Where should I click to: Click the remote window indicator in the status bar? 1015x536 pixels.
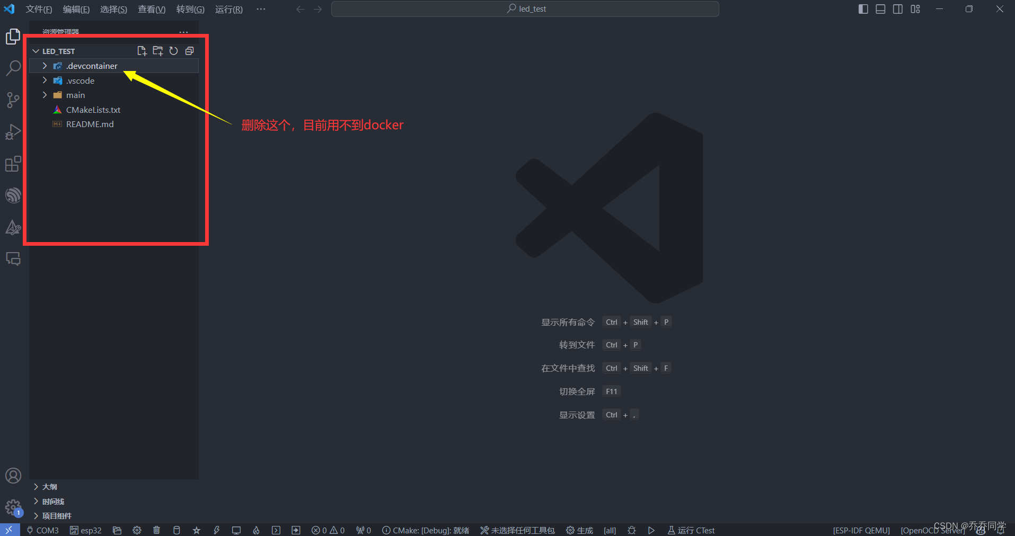pyautogui.click(x=9, y=530)
